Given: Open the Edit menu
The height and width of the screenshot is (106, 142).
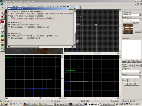Looking at the screenshot, I should [x=9, y=4].
